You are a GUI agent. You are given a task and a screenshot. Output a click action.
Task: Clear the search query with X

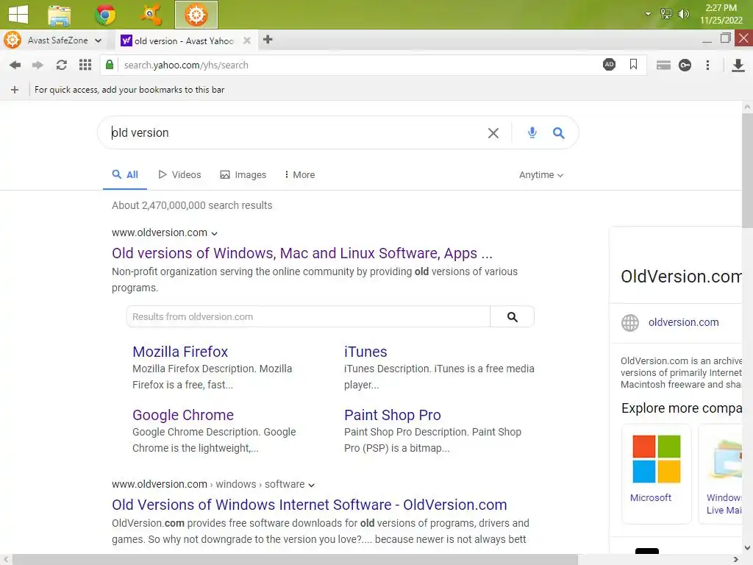click(493, 133)
